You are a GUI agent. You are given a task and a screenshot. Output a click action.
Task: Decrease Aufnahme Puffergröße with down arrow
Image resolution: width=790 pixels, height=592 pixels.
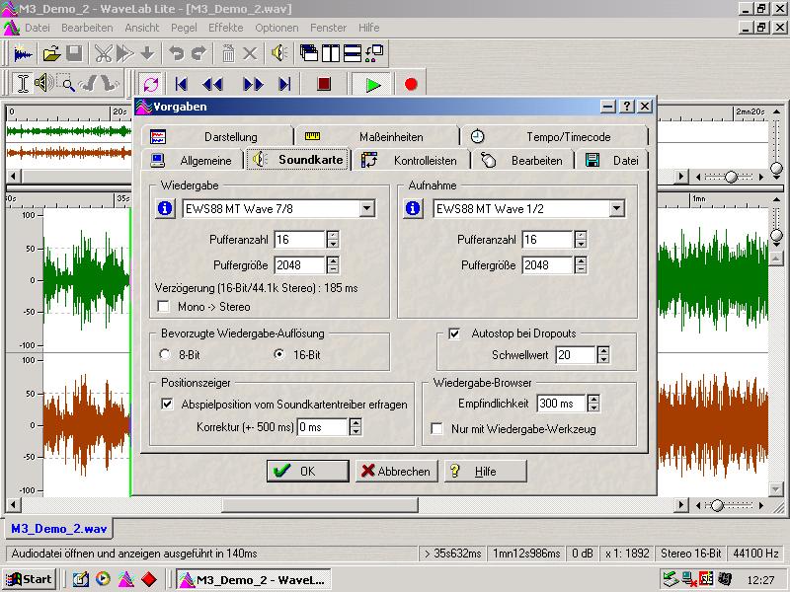(x=581, y=269)
